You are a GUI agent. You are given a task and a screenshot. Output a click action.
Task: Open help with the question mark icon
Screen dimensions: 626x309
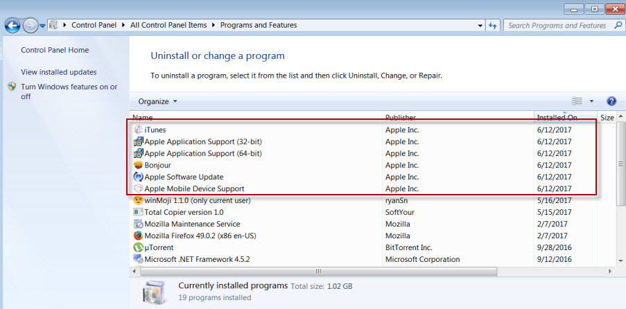click(x=611, y=101)
